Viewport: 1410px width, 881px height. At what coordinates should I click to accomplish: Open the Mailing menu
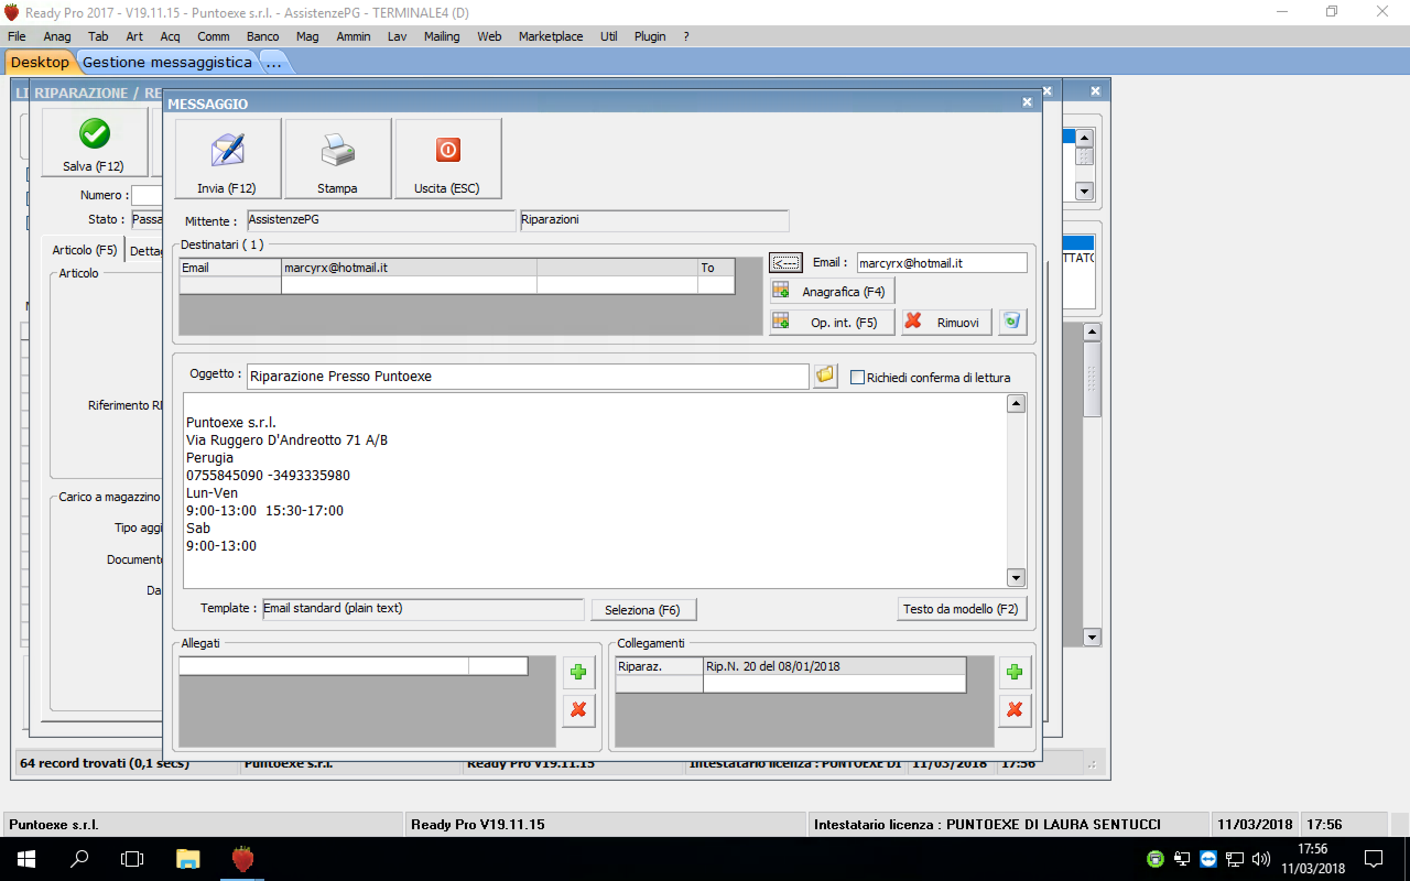[x=442, y=36]
